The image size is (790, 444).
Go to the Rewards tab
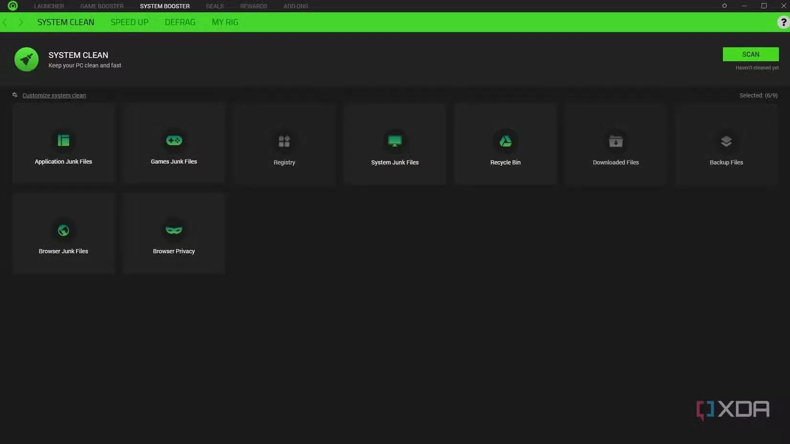254,6
